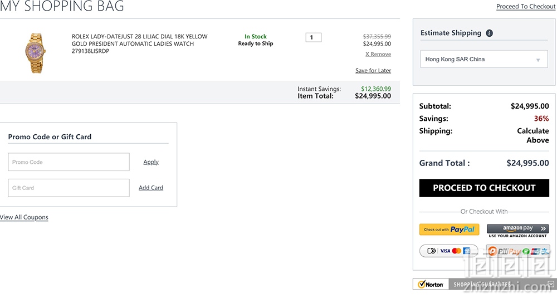Click the In Stock status text
This screenshot has height=298, width=557.
tap(256, 36)
